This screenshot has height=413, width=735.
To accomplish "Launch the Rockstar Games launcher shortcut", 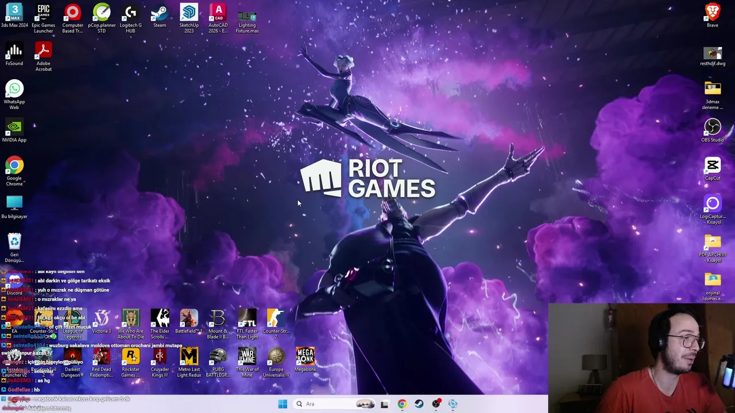I will [x=130, y=363].
